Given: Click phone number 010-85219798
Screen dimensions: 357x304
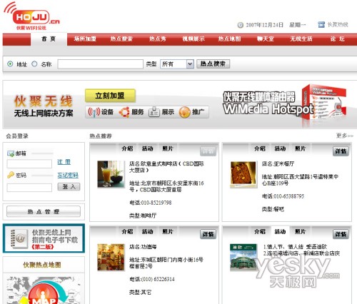Looking at the screenshot, I should [x=156, y=203].
